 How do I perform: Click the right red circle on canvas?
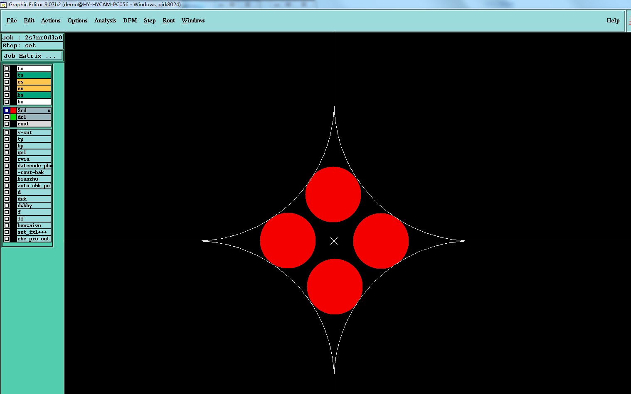[x=381, y=241]
